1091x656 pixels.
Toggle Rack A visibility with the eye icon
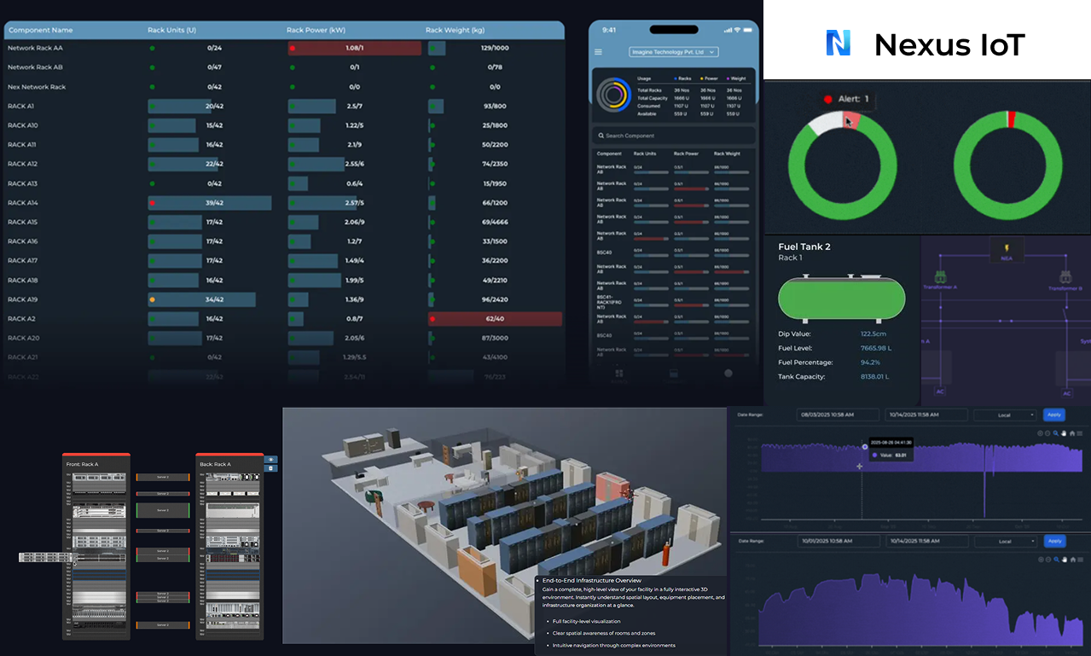pos(271,459)
